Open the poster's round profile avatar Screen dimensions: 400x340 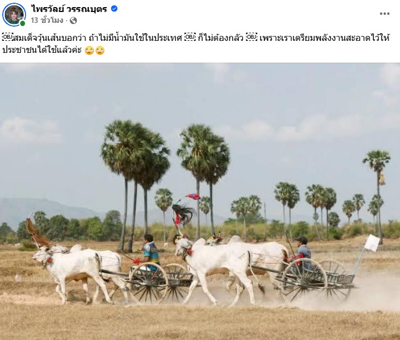click(14, 14)
